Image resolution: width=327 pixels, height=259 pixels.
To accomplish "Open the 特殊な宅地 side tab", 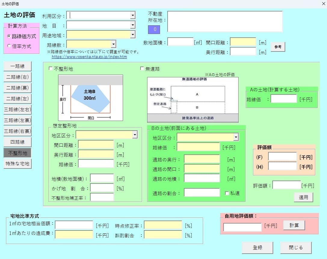I will coord(17,164).
